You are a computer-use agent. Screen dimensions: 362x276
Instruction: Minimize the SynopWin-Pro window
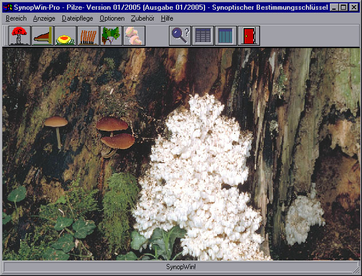click(x=333, y=7)
